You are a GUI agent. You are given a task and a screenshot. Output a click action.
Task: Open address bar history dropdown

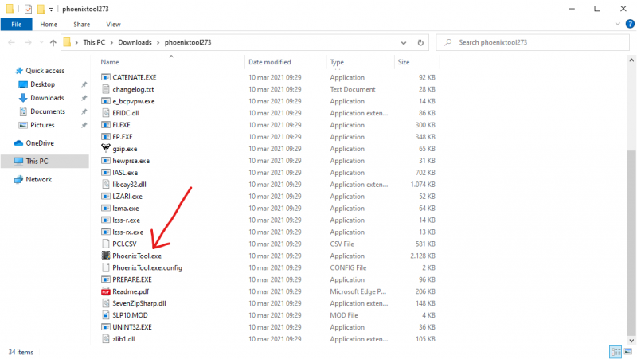(404, 42)
